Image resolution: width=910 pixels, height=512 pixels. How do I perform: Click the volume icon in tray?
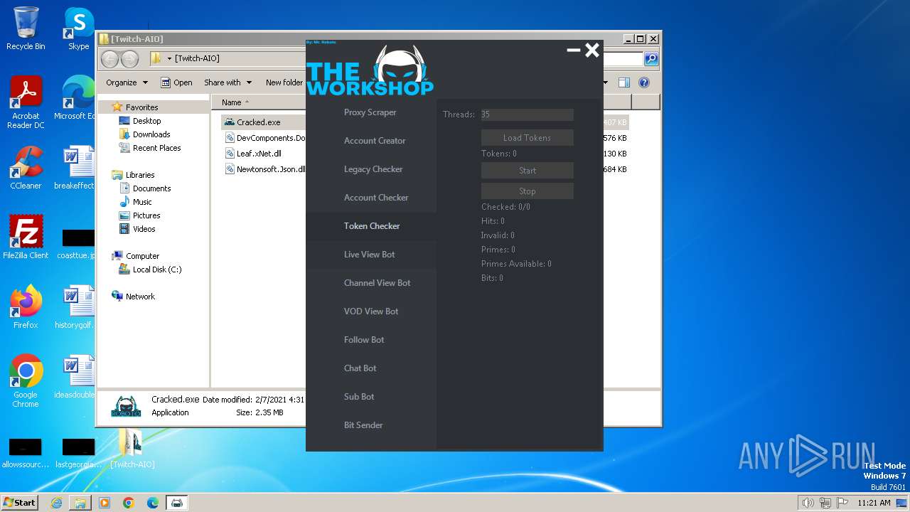coord(808,503)
